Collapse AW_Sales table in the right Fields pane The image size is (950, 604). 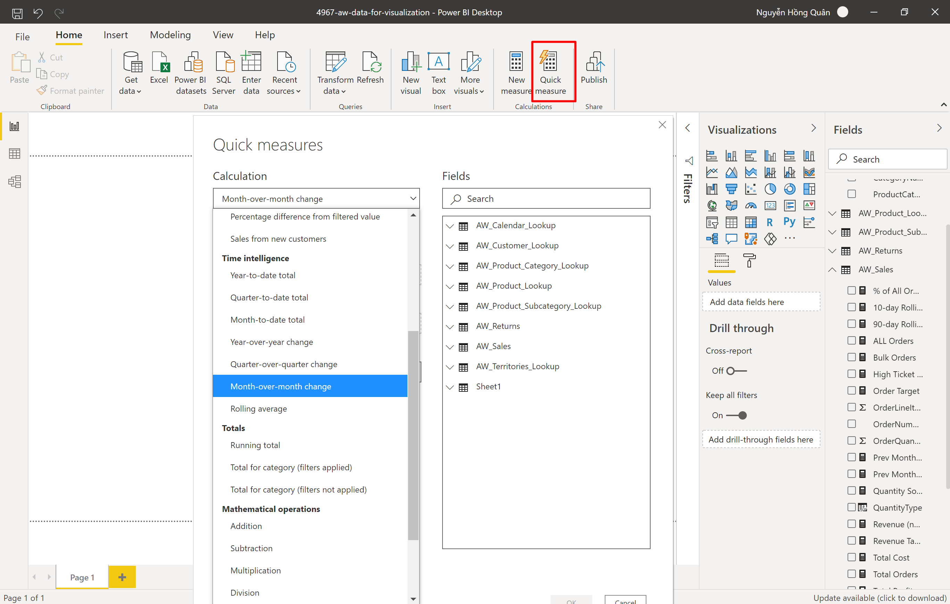click(832, 270)
